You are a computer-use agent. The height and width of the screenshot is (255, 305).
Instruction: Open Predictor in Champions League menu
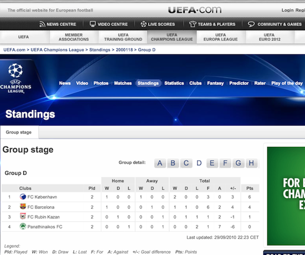tap(239, 83)
